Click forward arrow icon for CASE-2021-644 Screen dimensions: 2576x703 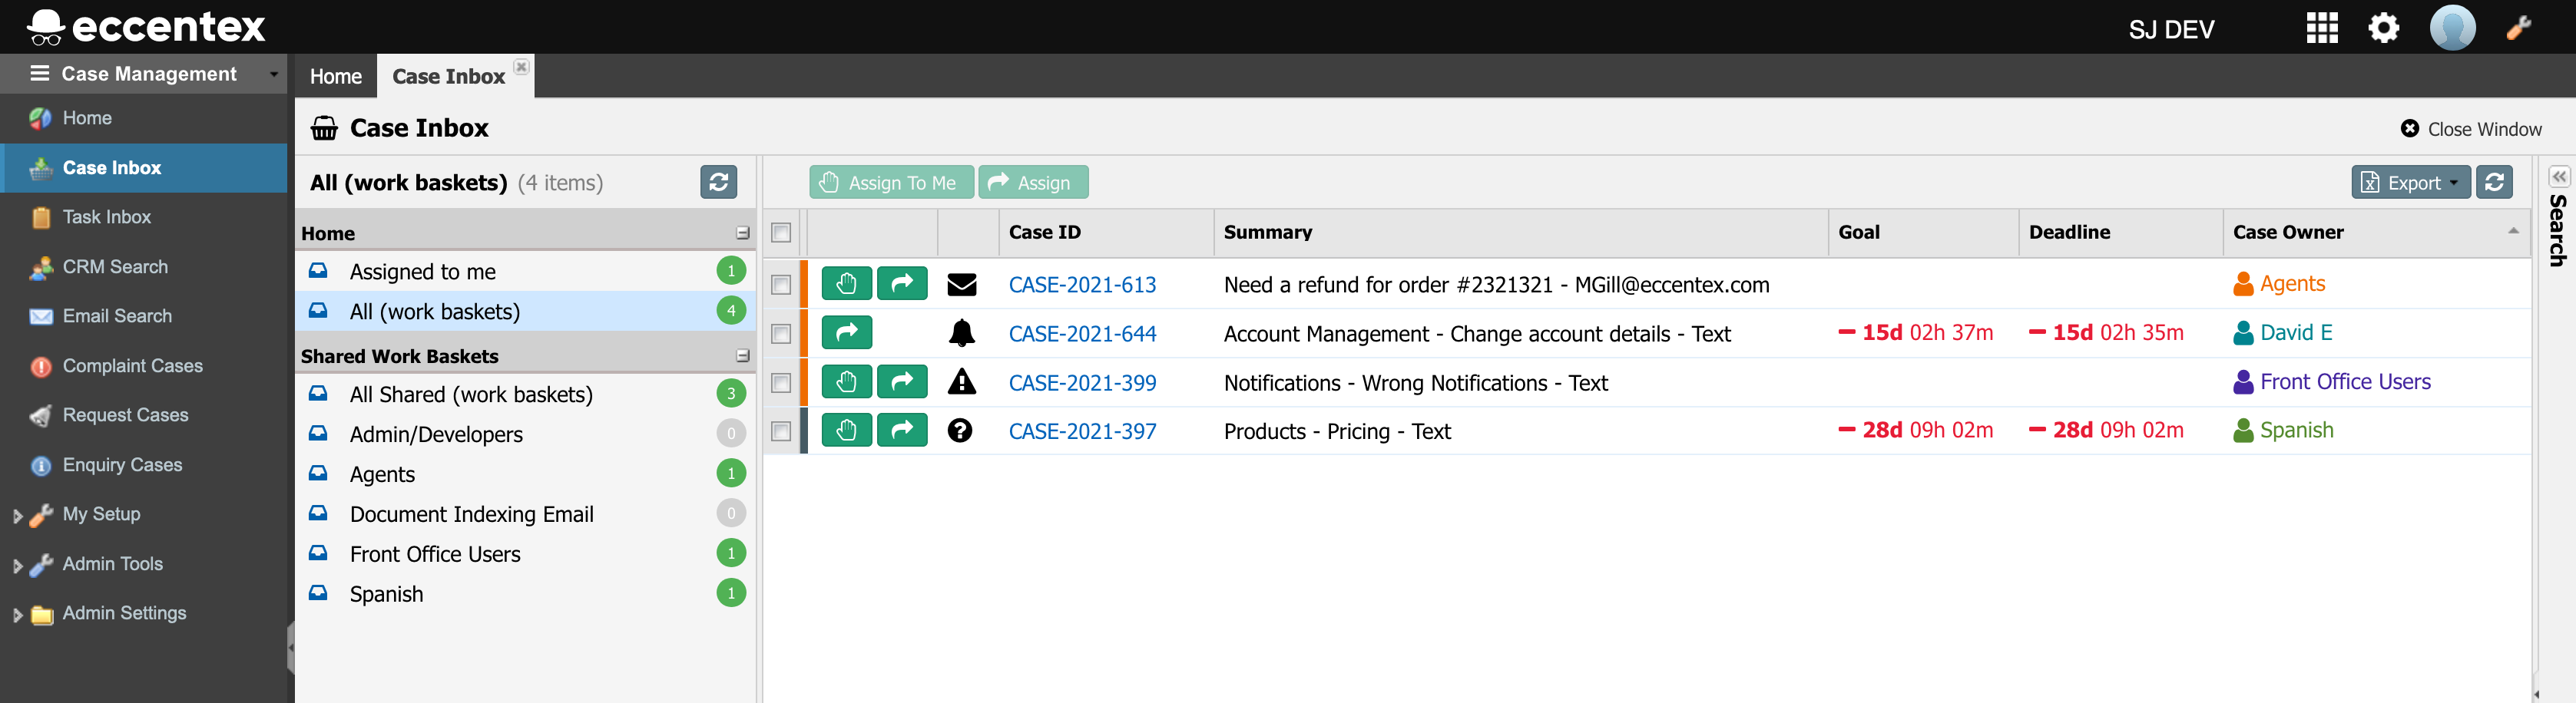tap(846, 332)
